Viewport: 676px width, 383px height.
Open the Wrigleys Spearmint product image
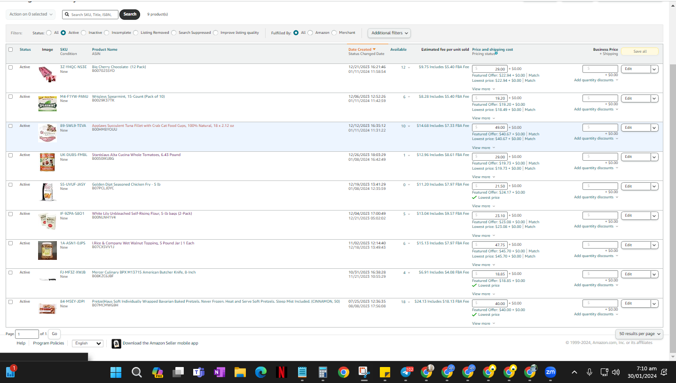pos(47,103)
